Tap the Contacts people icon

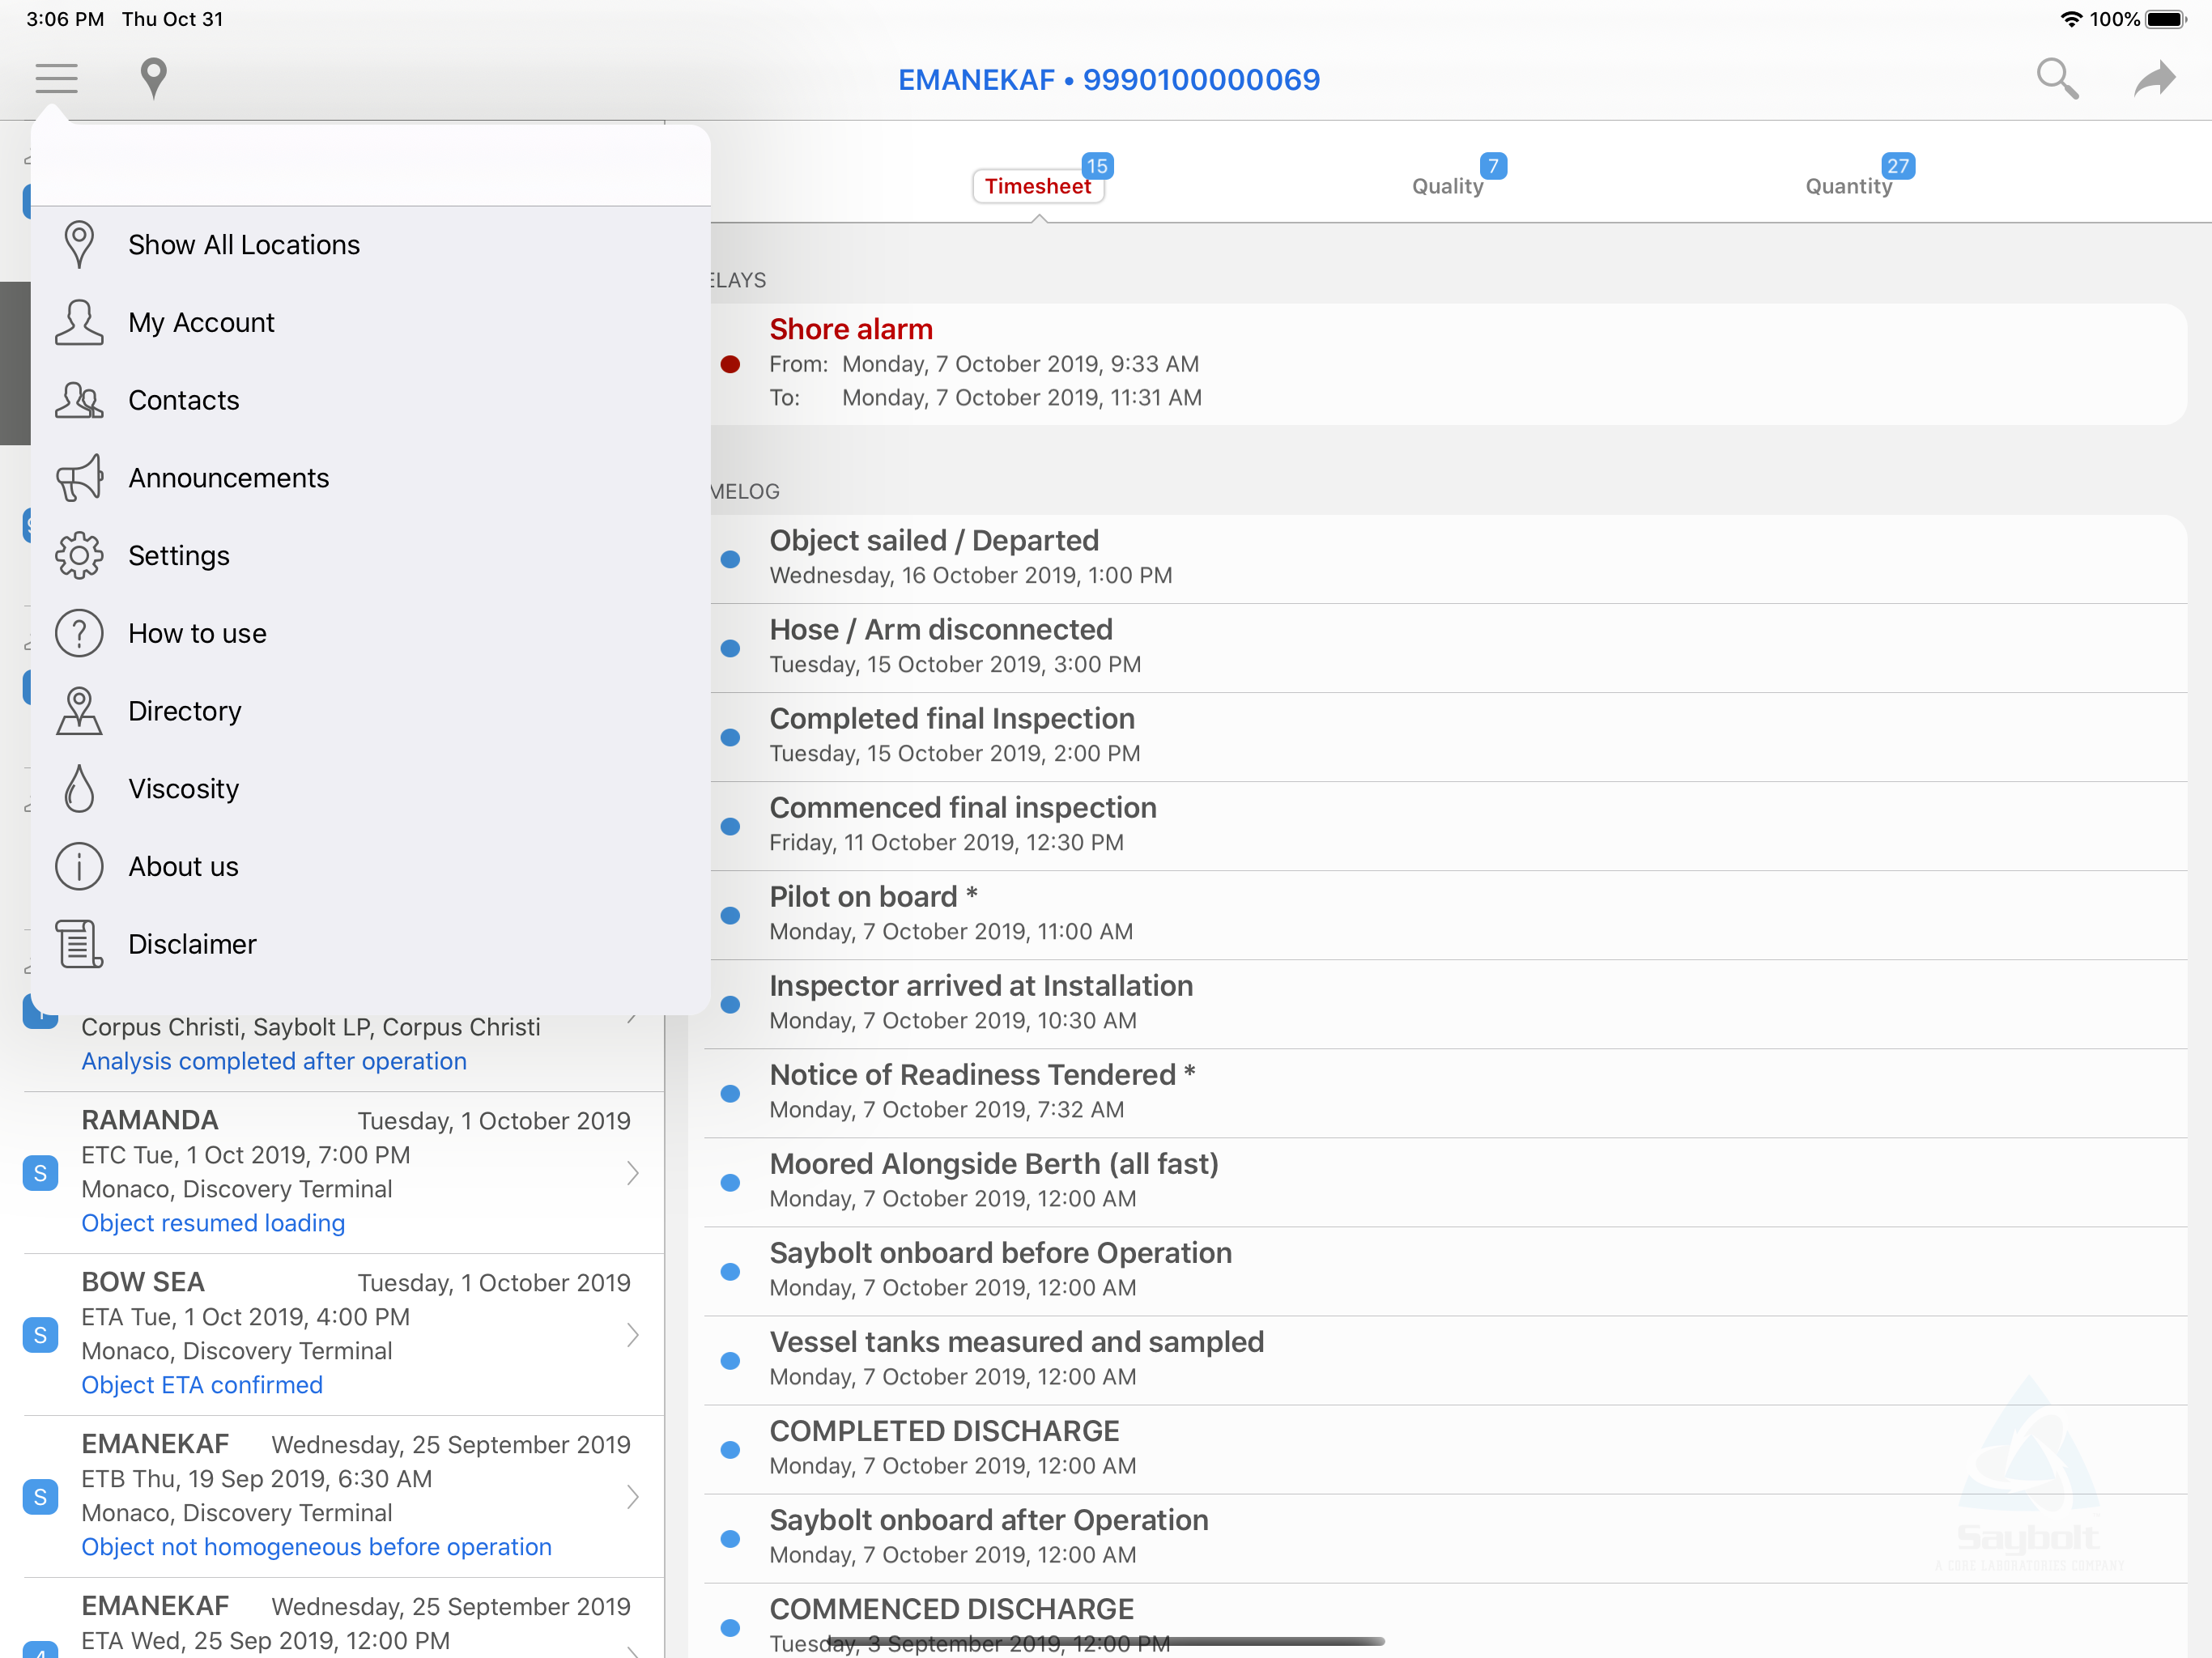(79, 400)
